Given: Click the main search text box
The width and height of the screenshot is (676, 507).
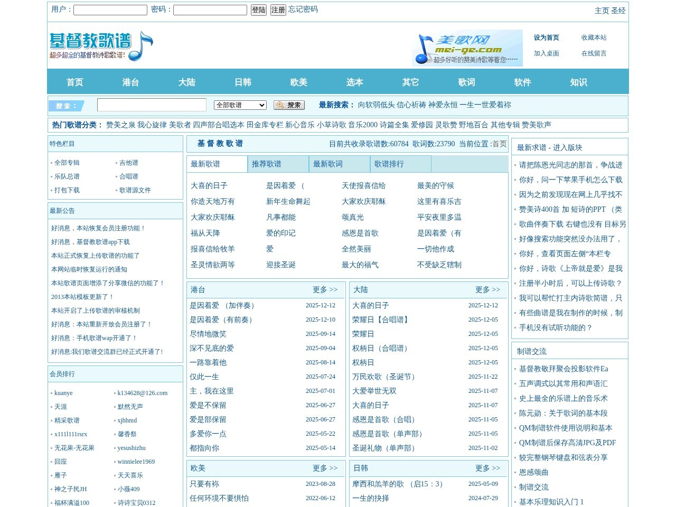Looking at the screenshot, I should 152,105.
